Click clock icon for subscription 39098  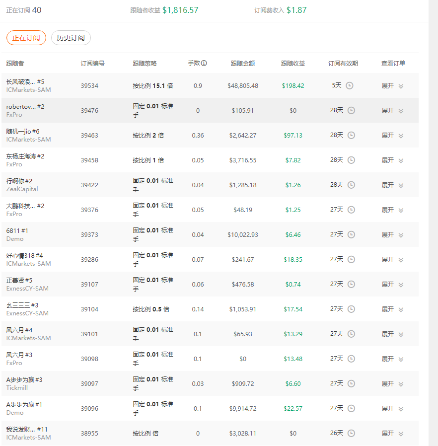351,359
